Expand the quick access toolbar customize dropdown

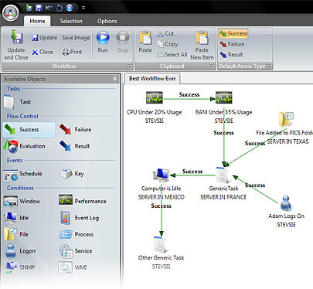tap(83, 8)
